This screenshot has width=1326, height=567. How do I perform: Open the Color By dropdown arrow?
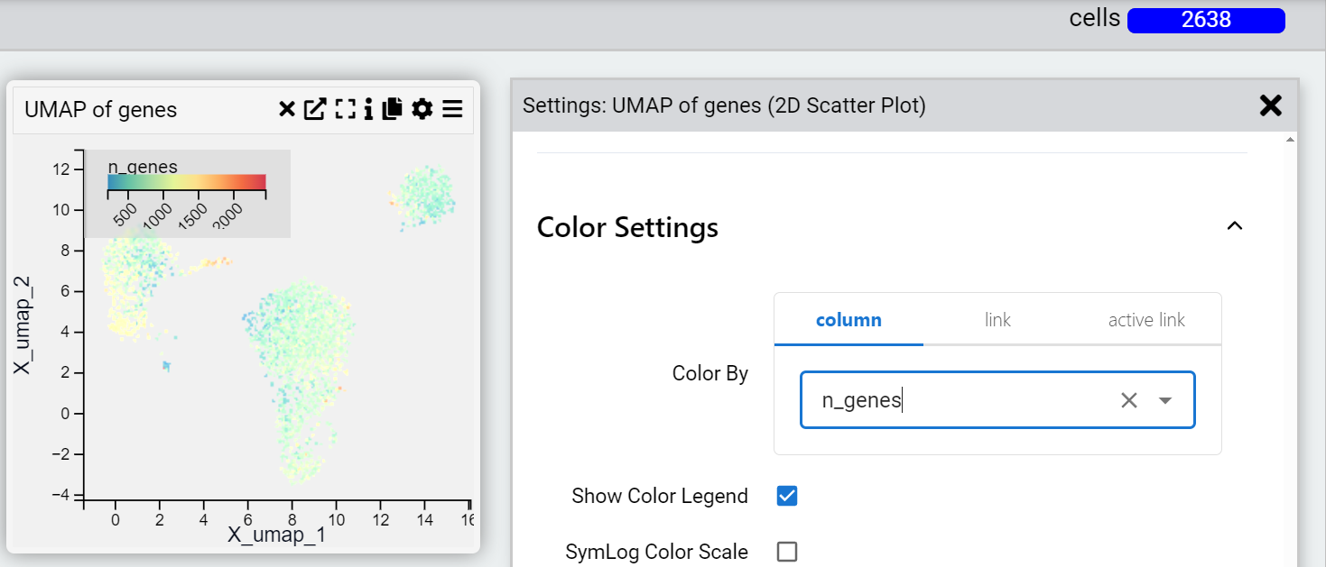pos(1165,400)
